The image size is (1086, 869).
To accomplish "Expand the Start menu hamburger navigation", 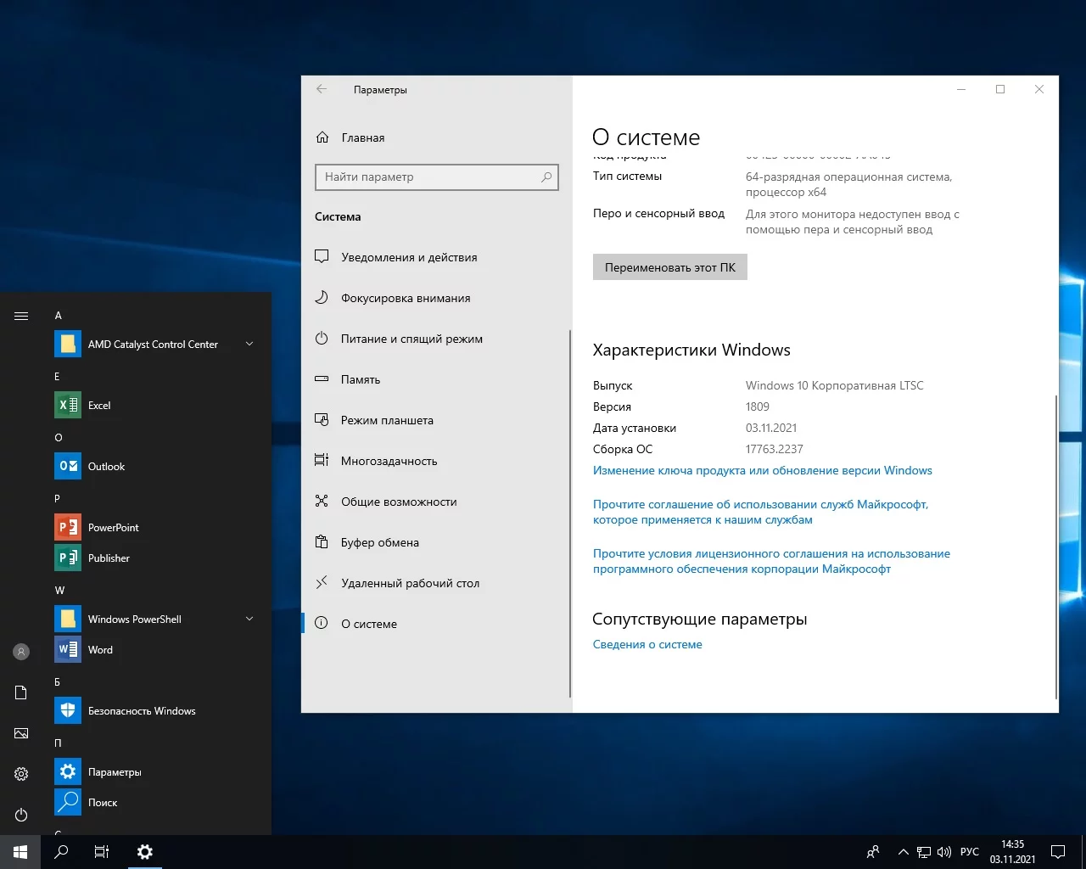I will click(21, 316).
